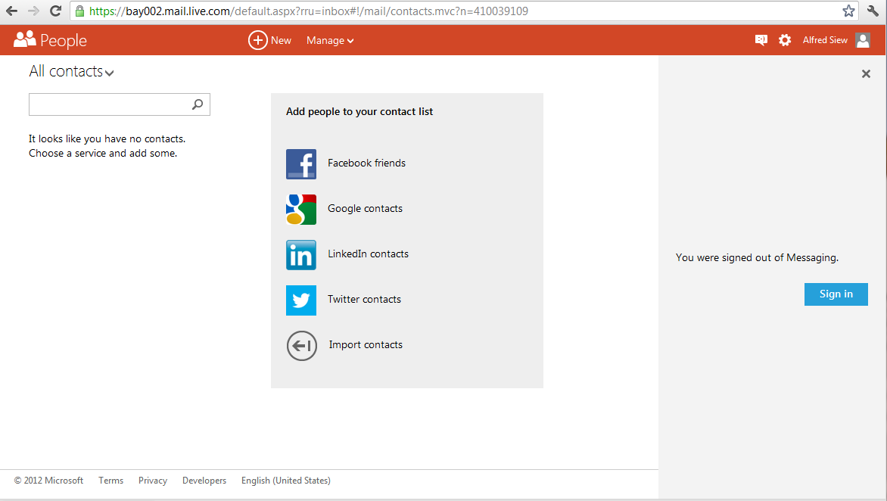The image size is (887, 501).
Task: Select Facebook friends link
Action: pyautogui.click(x=366, y=163)
